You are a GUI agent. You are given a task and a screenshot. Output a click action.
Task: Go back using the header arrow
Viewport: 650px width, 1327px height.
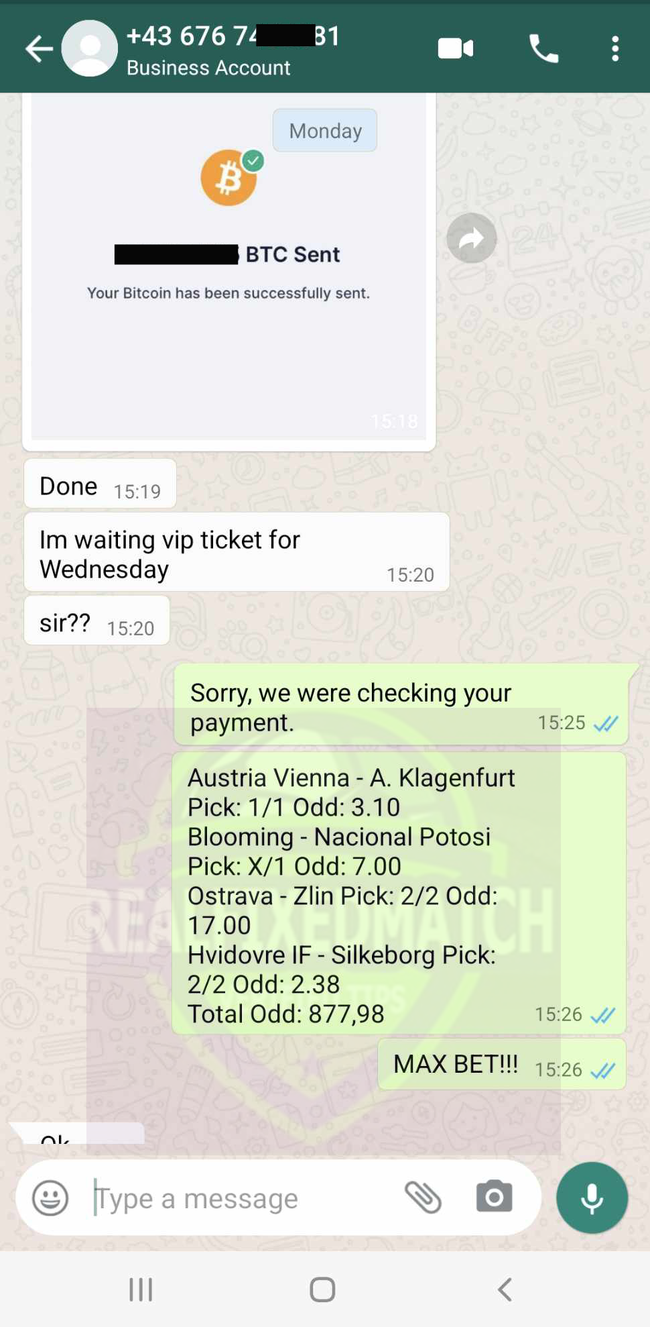(x=39, y=49)
